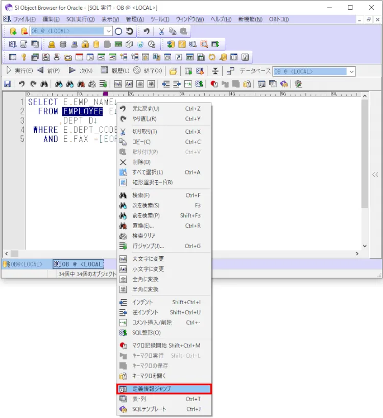This screenshot has width=383, height=418.
Task: Click red macro record icon in editor toolbar
Action: (x=214, y=84)
